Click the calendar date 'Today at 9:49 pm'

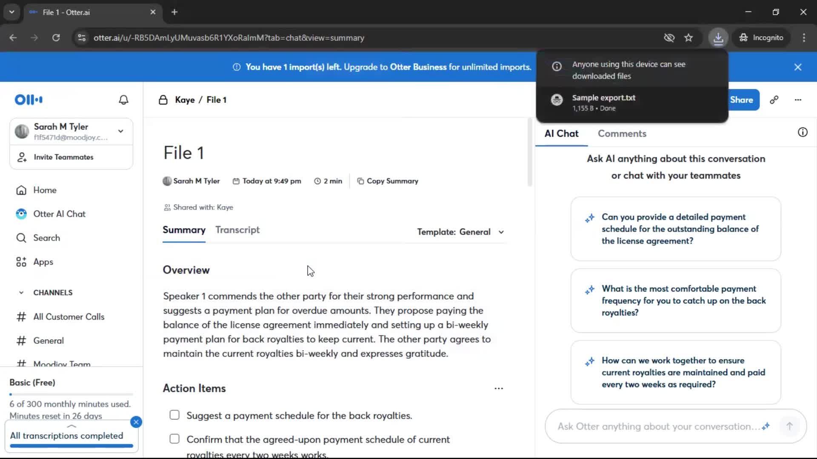pyautogui.click(x=267, y=181)
